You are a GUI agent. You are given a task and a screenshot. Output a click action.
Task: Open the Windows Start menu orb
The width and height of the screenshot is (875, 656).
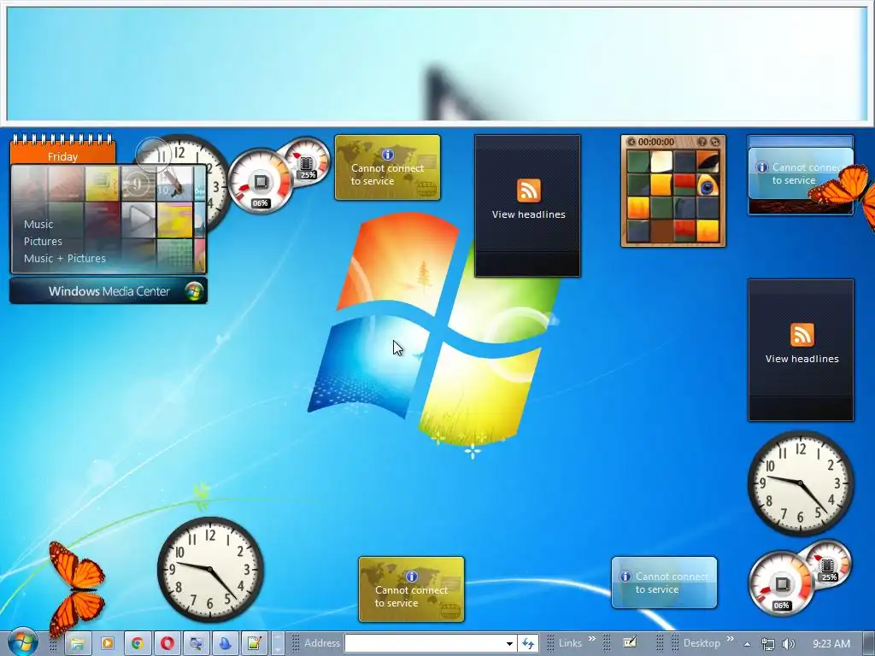[23, 642]
